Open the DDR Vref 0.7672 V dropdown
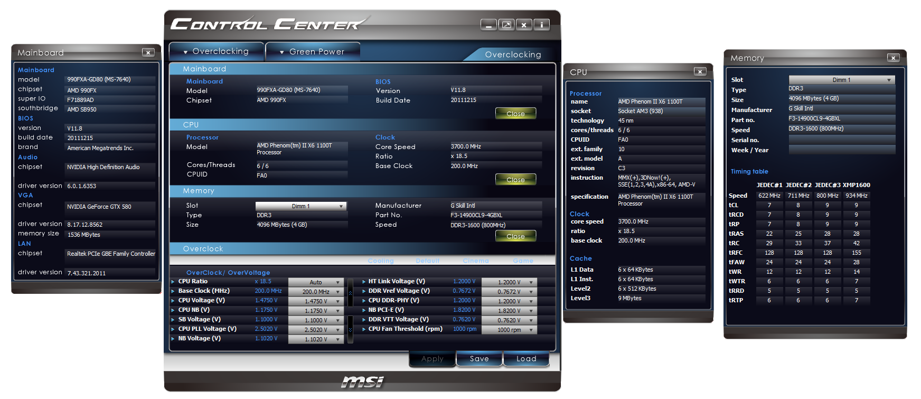 510,292
